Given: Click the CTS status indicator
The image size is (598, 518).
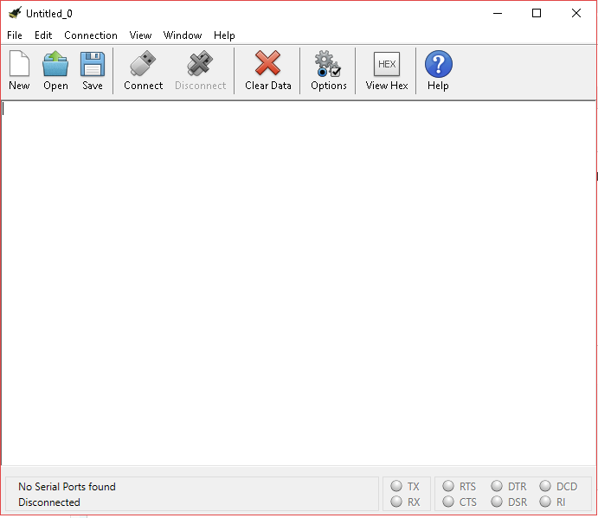Looking at the screenshot, I should (x=448, y=502).
